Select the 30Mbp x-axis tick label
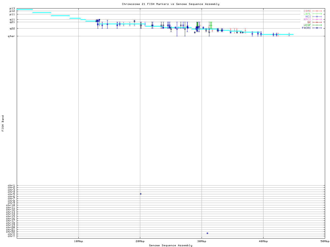 click(202, 241)
